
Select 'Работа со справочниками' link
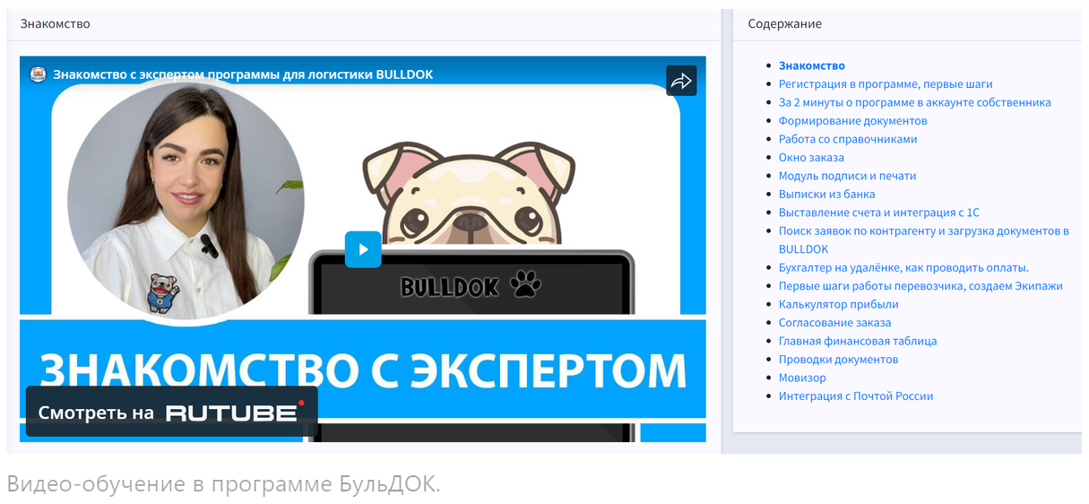(848, 139)
